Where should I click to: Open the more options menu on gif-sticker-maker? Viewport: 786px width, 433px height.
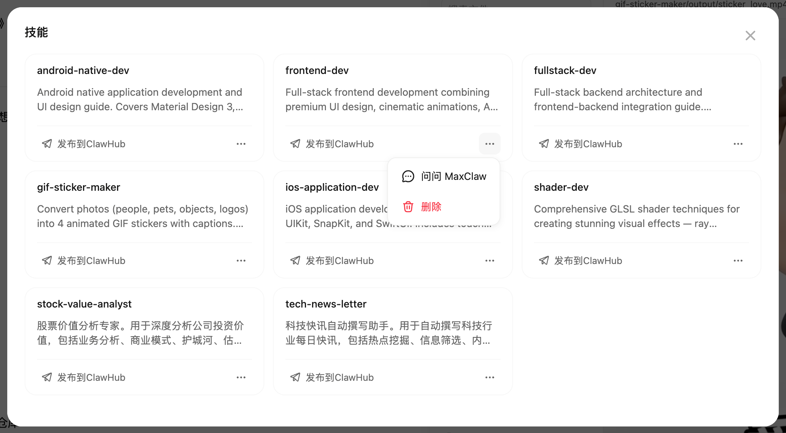pyautogui.click(x=241, y=260)
